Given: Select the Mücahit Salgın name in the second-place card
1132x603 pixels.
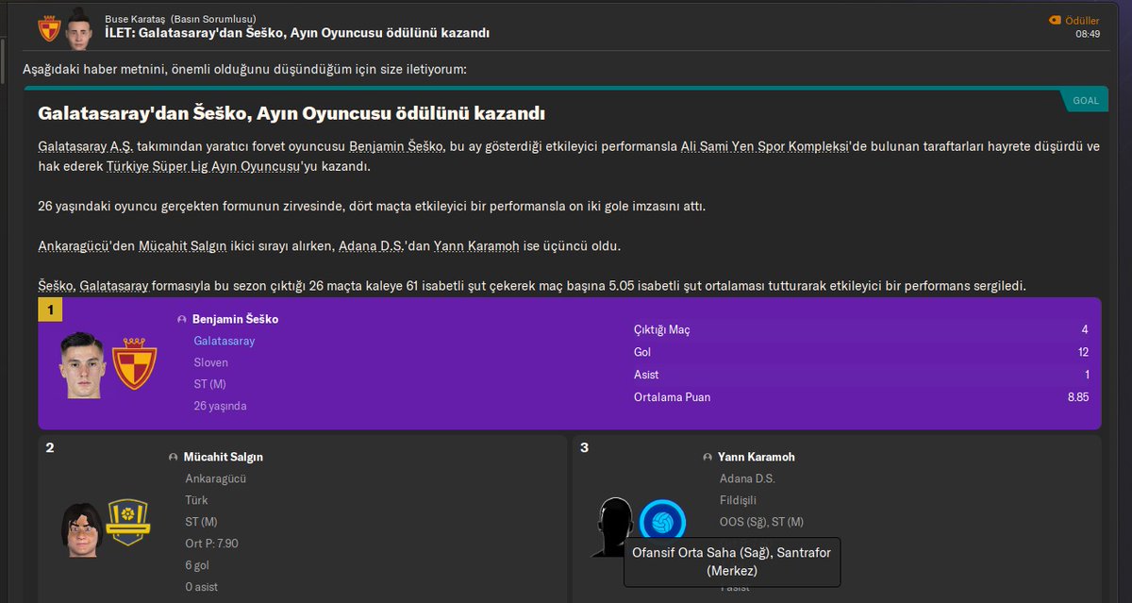Looking at the screenshot, I should 224,457.
